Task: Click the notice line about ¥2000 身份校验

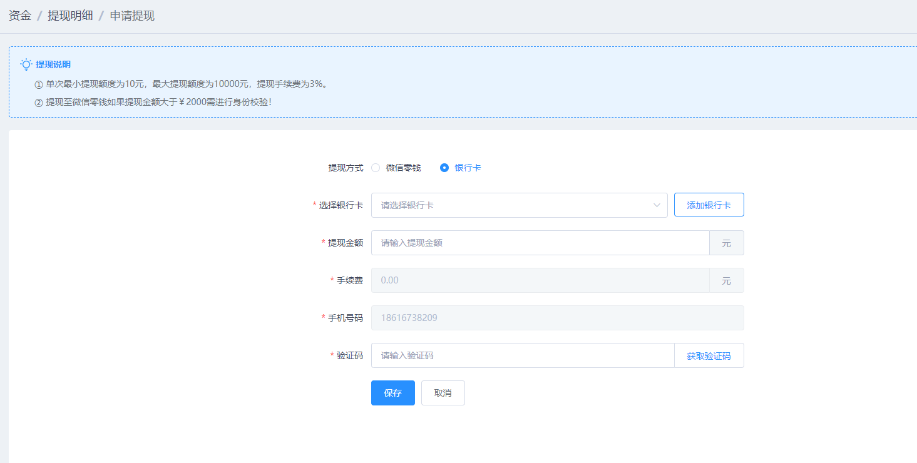Action: [x=158, y=101]
